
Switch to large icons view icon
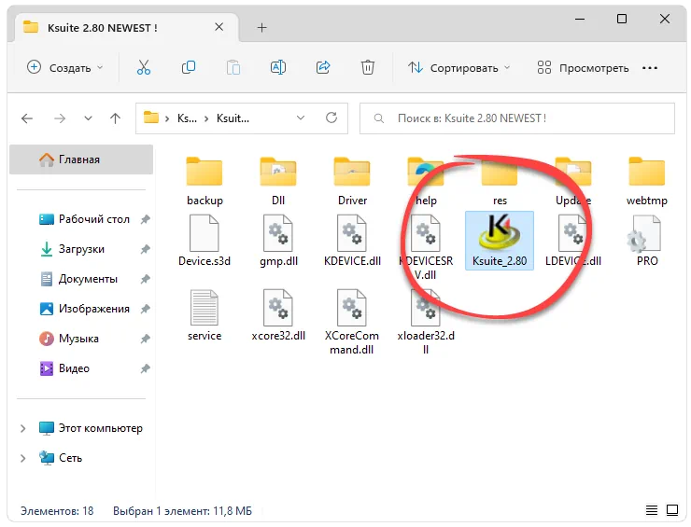672,510
